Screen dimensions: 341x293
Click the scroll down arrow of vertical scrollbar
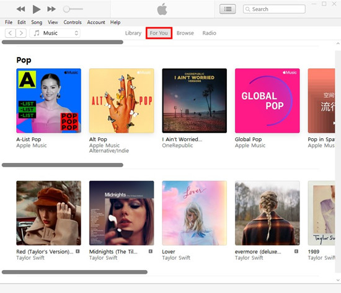[x=338, y=280]
